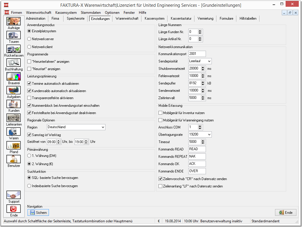Click the red power Ende sidebar icon
The width and height of the screenshot is (302, 227).
(x=13, y=209)
